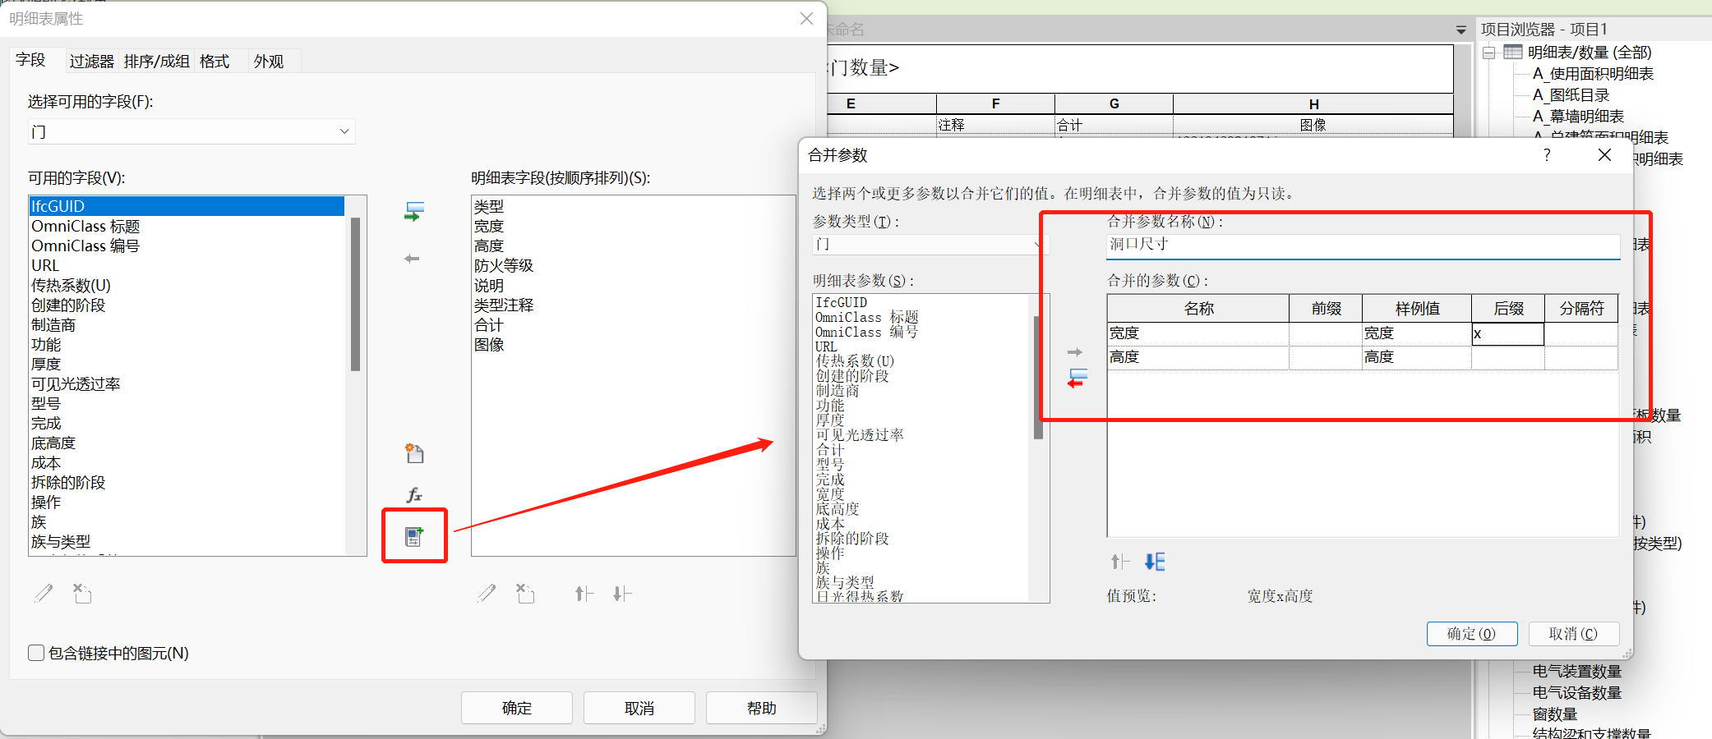Select 类型注释 in schedule fields list
The image size is (1712, 739).
(504, 305)
